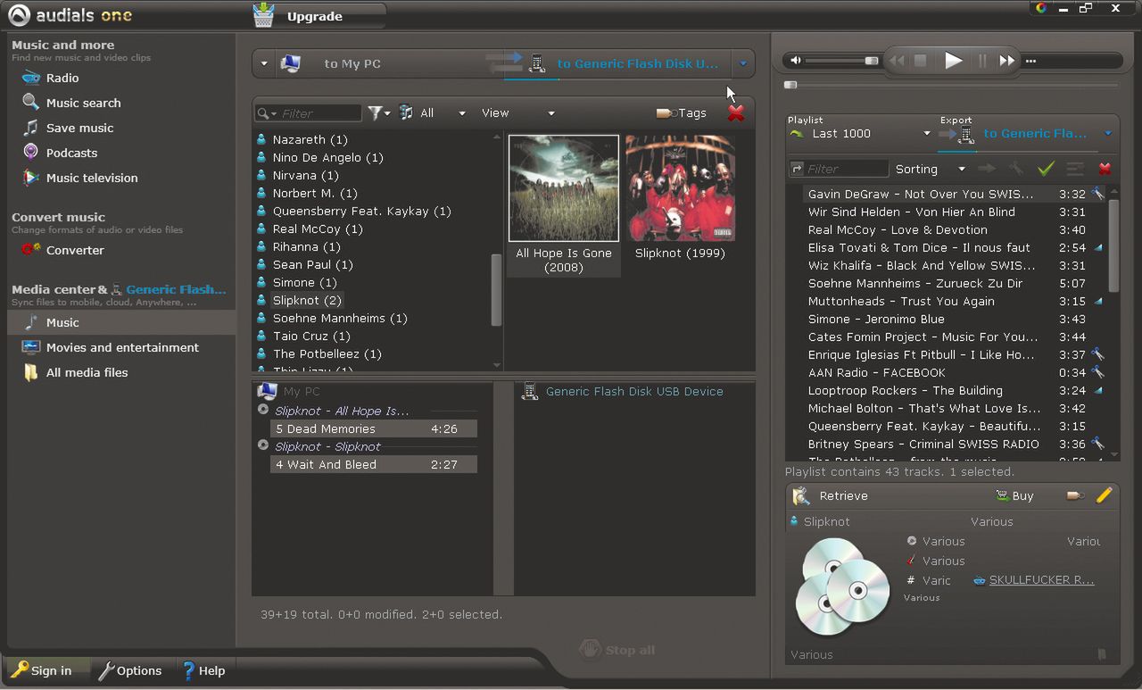Image resolution: width=1142 pixels, height=690 pixels.
Task: Select Slipknot (1999) album cover
Action: tap(680, 188)
